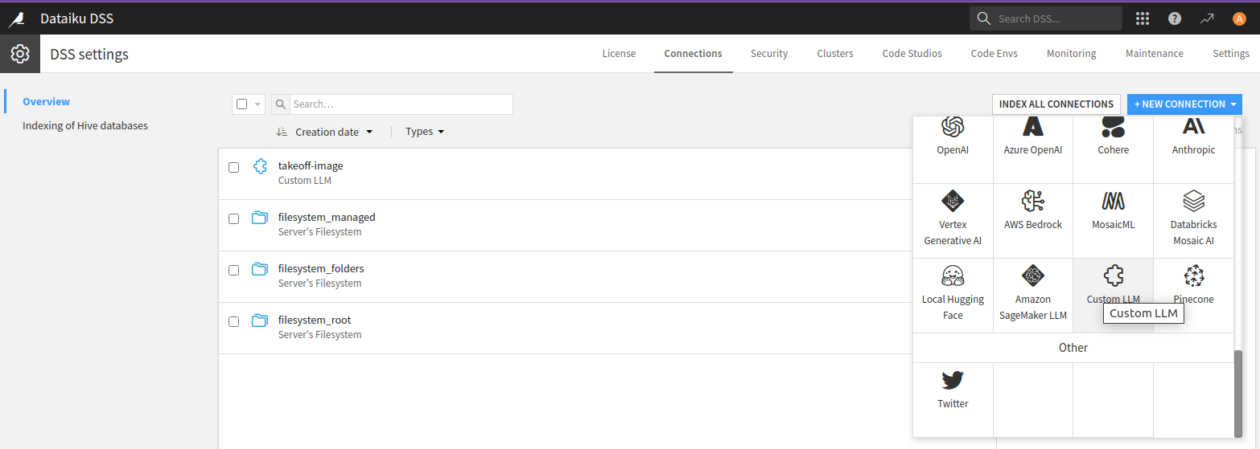Screen dimensions: 1260x449
Task: Open the help question mark icon
Action: (1174, 18)
